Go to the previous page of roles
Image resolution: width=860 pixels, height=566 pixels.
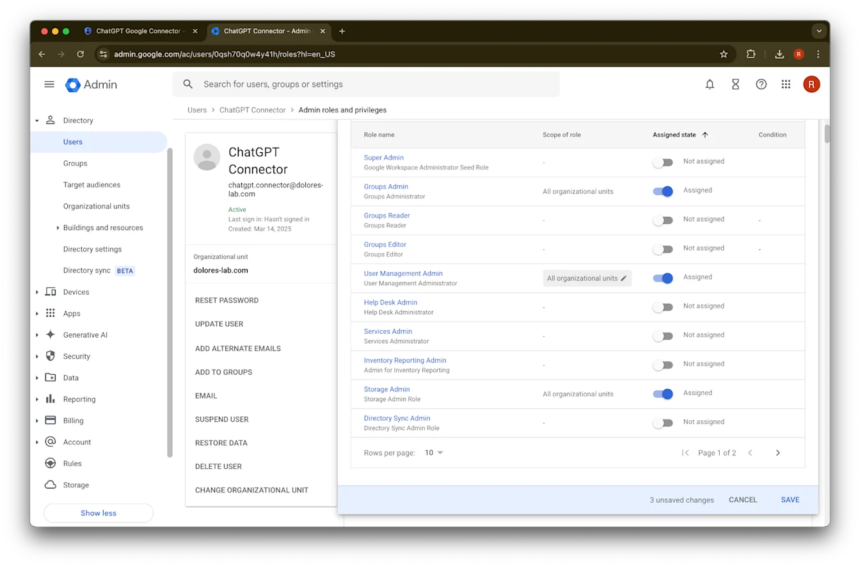[x=750, y=453]
